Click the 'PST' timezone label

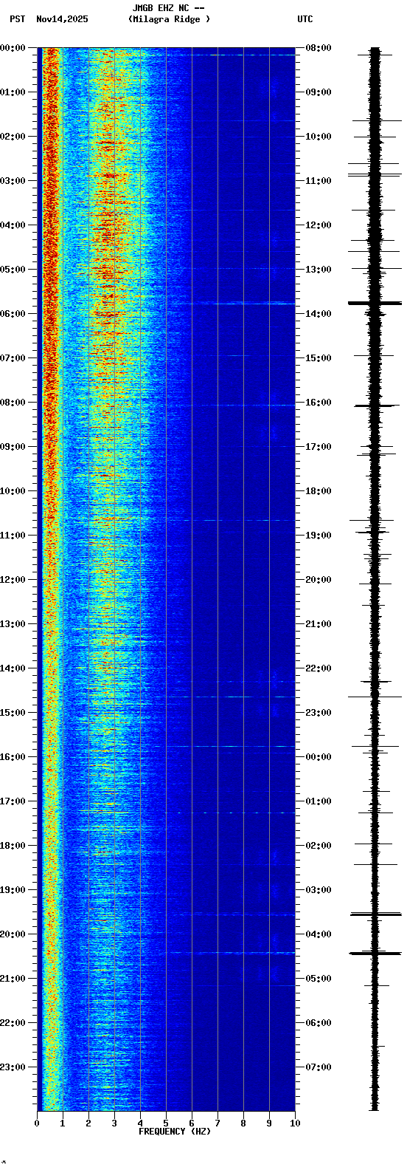17,19
